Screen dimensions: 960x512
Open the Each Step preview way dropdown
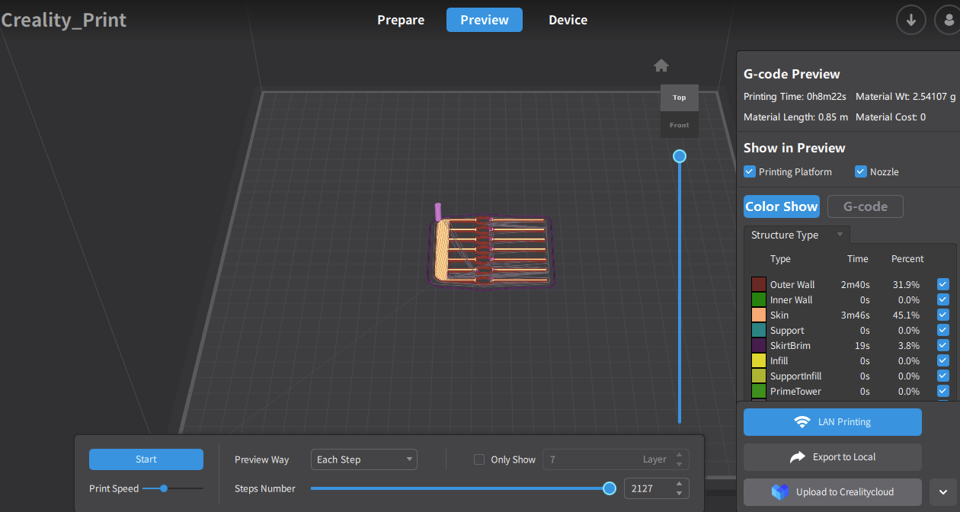pyautogui.click(x=364, y=459)
